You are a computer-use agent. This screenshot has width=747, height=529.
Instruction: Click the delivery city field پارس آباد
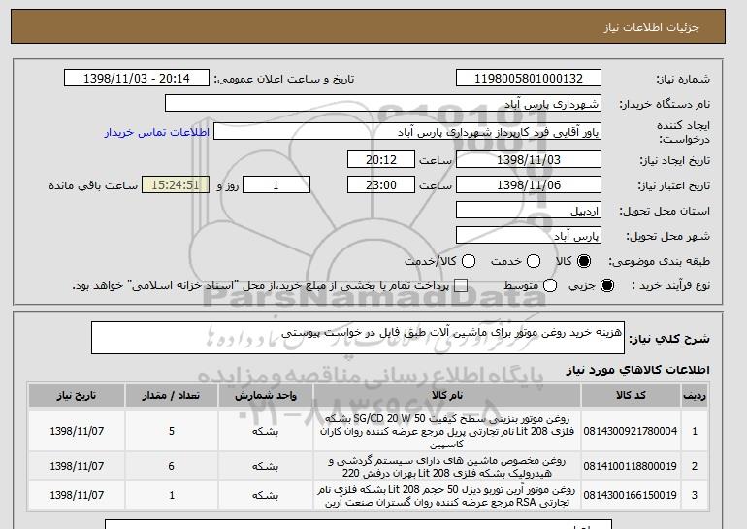coord(529,236)
